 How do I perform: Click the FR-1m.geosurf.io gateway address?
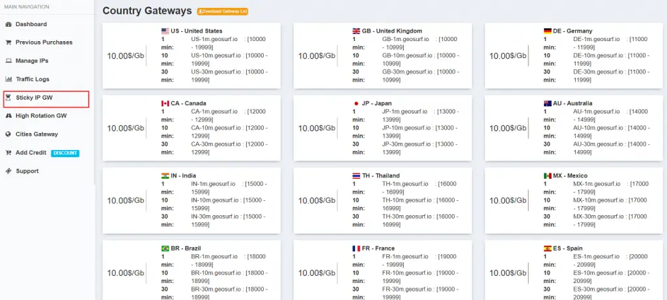coord(405,256)
